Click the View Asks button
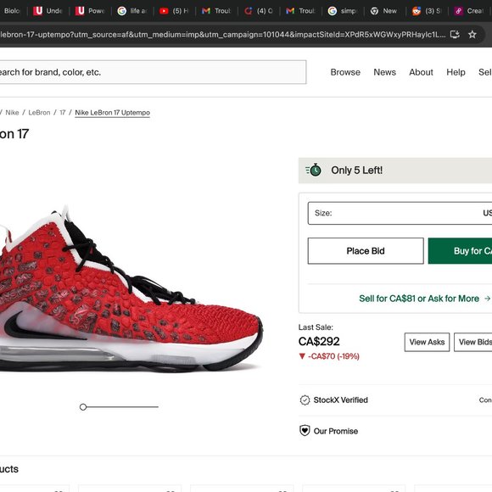492x492 pixels. (427, 342)
